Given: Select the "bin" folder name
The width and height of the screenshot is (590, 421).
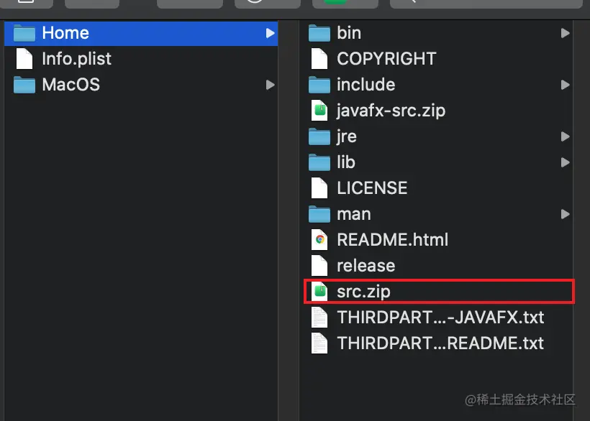Looking at the screenshot, I should [349, 33].
